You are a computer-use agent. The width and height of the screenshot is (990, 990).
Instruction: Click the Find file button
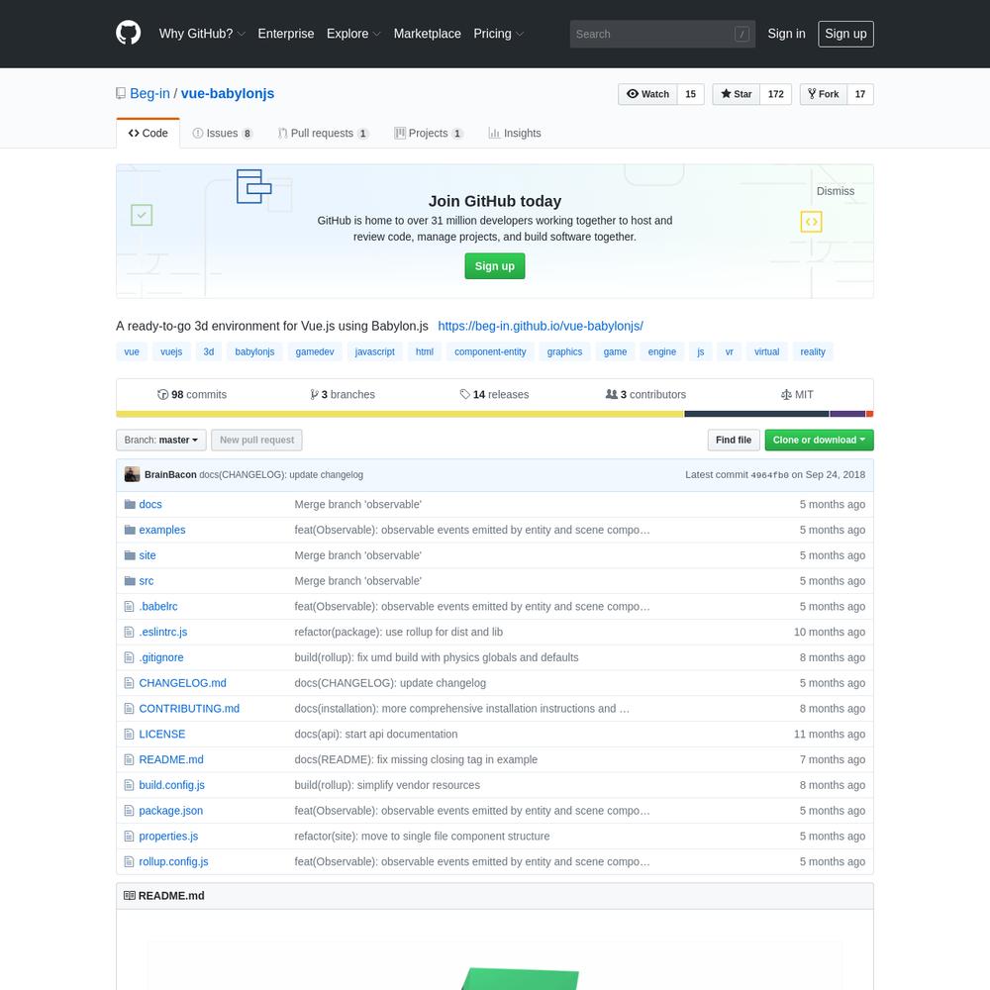[x=734, y=441]
